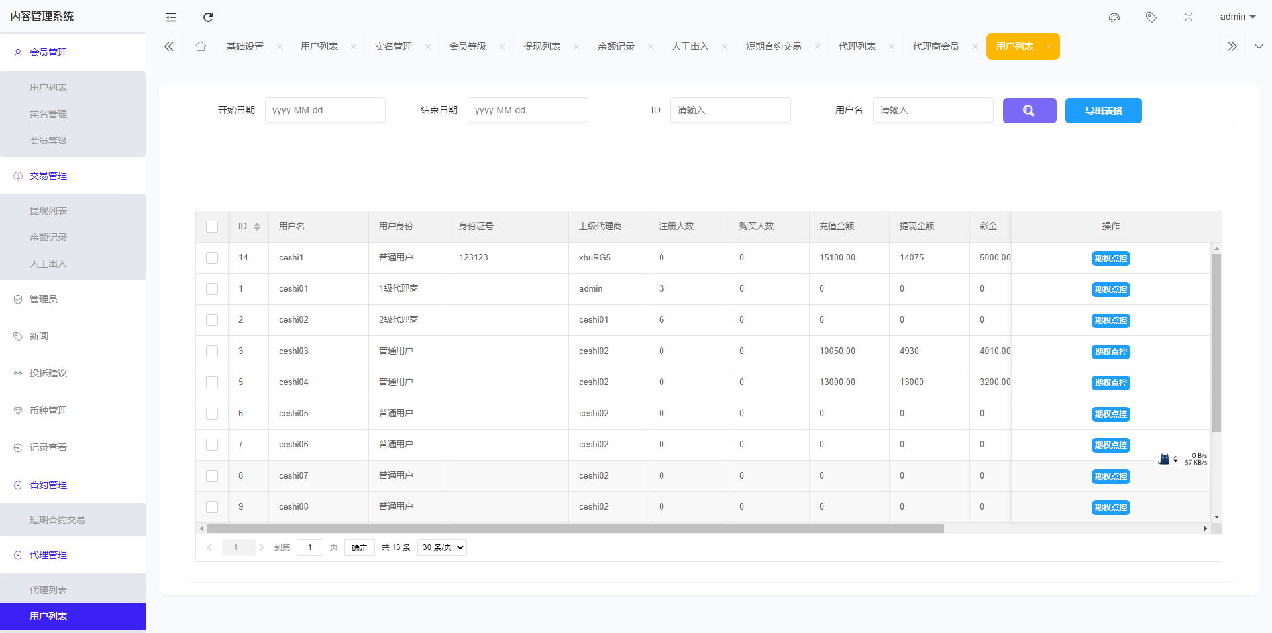Click 期权点控 button for ceshi01
This screenshot has width=1272, height=633.
(1110, 290)
